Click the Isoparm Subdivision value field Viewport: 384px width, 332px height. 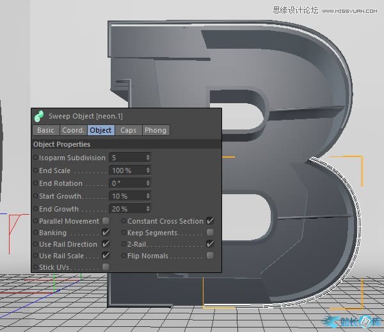pyautogui.click(x=127, y=158)
